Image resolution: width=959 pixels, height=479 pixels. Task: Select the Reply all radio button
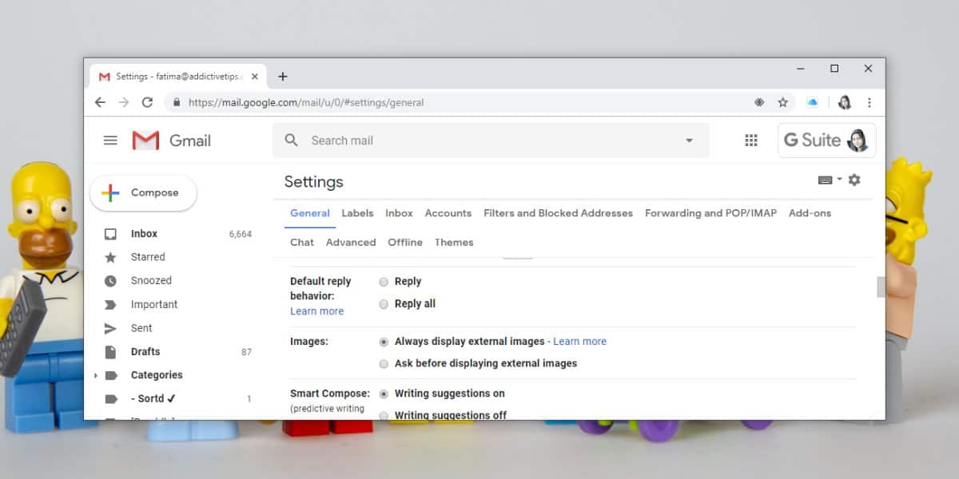384,304
